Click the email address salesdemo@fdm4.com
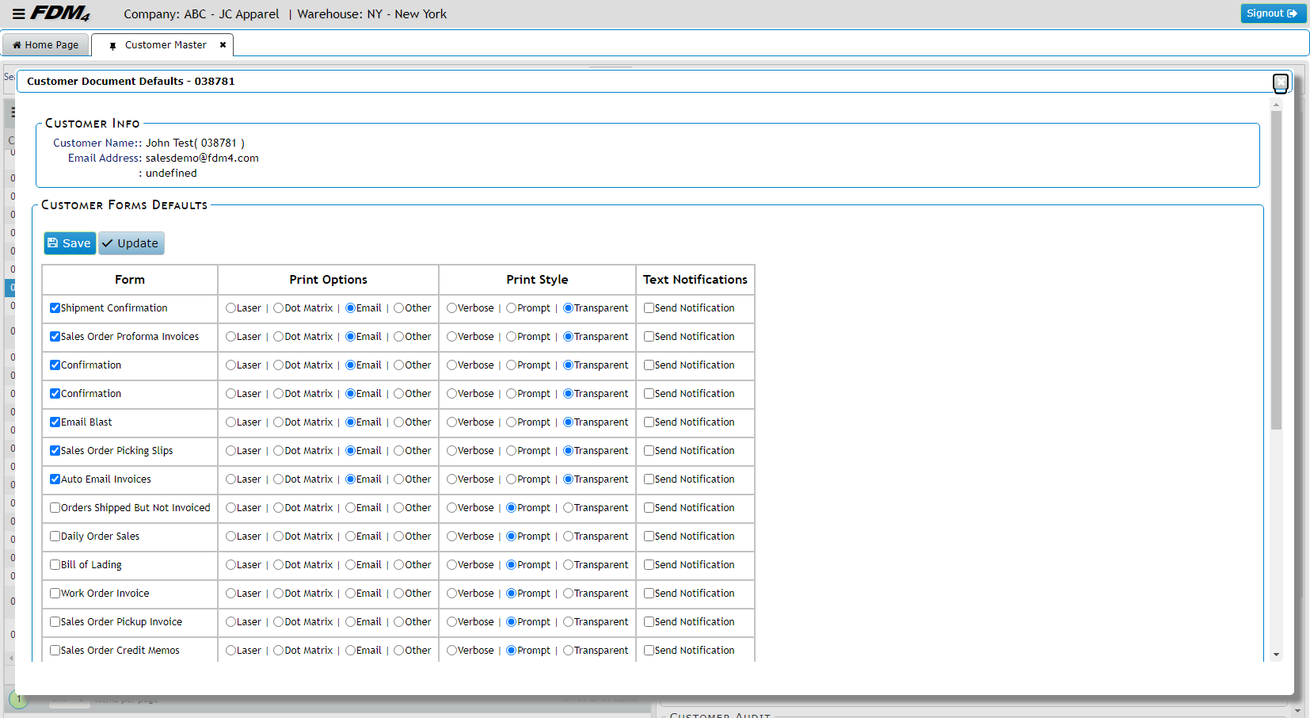Image resolution: width=1310 pixels, height=718 pixels. [202, 158]
